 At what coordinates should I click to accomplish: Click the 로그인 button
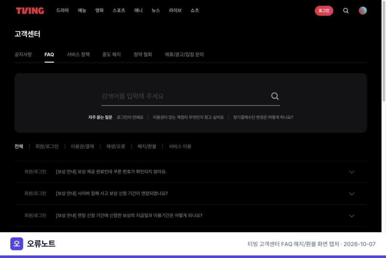(324, 11)
